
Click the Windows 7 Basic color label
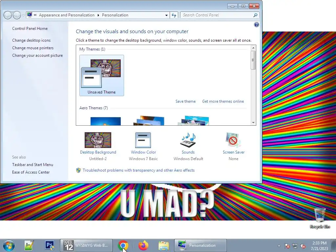(143, 159)
